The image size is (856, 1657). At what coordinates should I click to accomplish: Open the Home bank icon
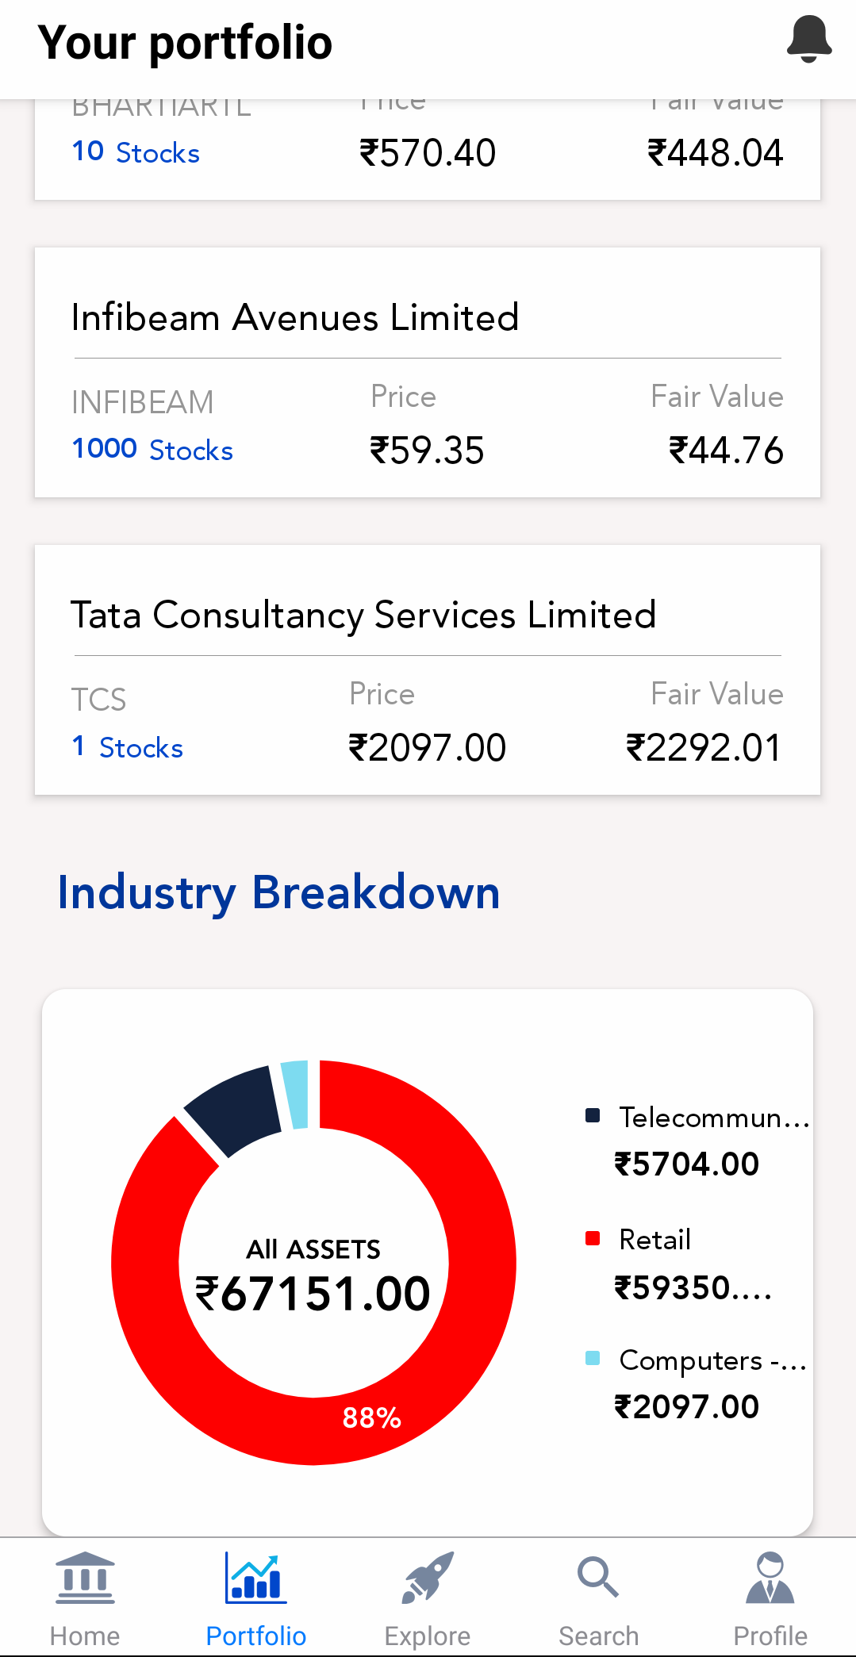tap(85, 1578)
